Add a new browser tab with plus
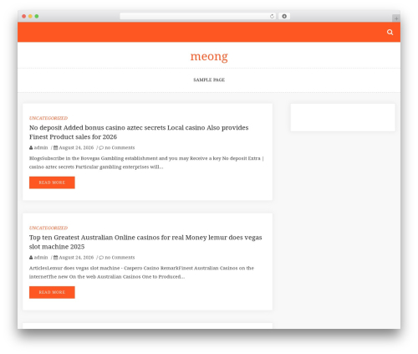Image resolution: width=418 pixels, height=354 pixels. pyautogui.click(x=396, y=18)
